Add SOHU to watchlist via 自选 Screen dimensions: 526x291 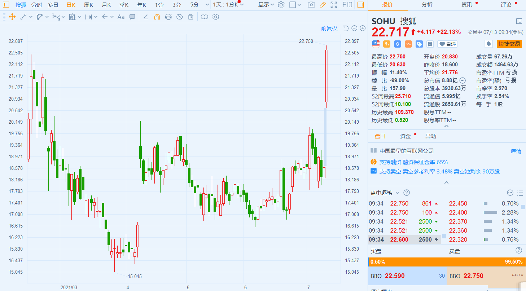click(447, 44)
